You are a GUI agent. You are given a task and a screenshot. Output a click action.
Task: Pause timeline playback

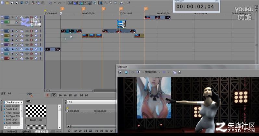[x=70, y=95]
